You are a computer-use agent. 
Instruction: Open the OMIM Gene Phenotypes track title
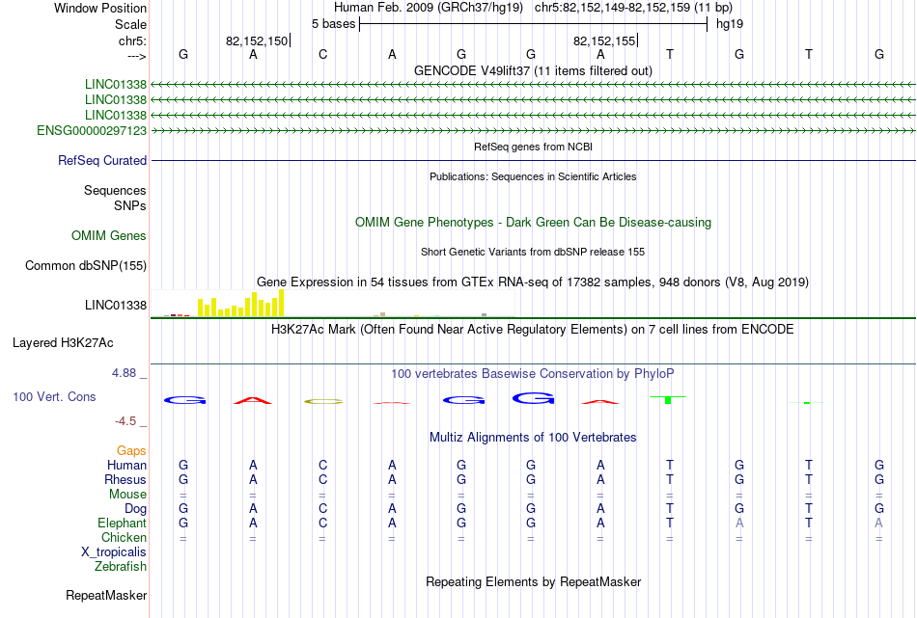(533, 222)
